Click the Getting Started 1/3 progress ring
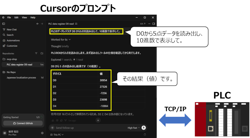The width and height of the screenshot is (250, 138). click(42, 117)
